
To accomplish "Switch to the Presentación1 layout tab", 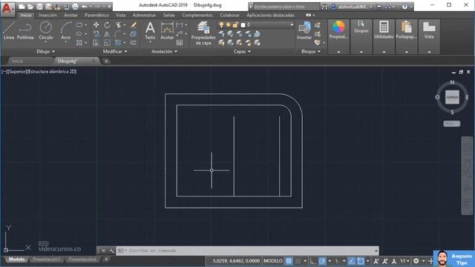I will (x=46, y=260).
